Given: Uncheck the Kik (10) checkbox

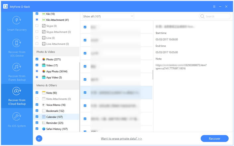Looking at the screenshot, I should click(37, 14).
